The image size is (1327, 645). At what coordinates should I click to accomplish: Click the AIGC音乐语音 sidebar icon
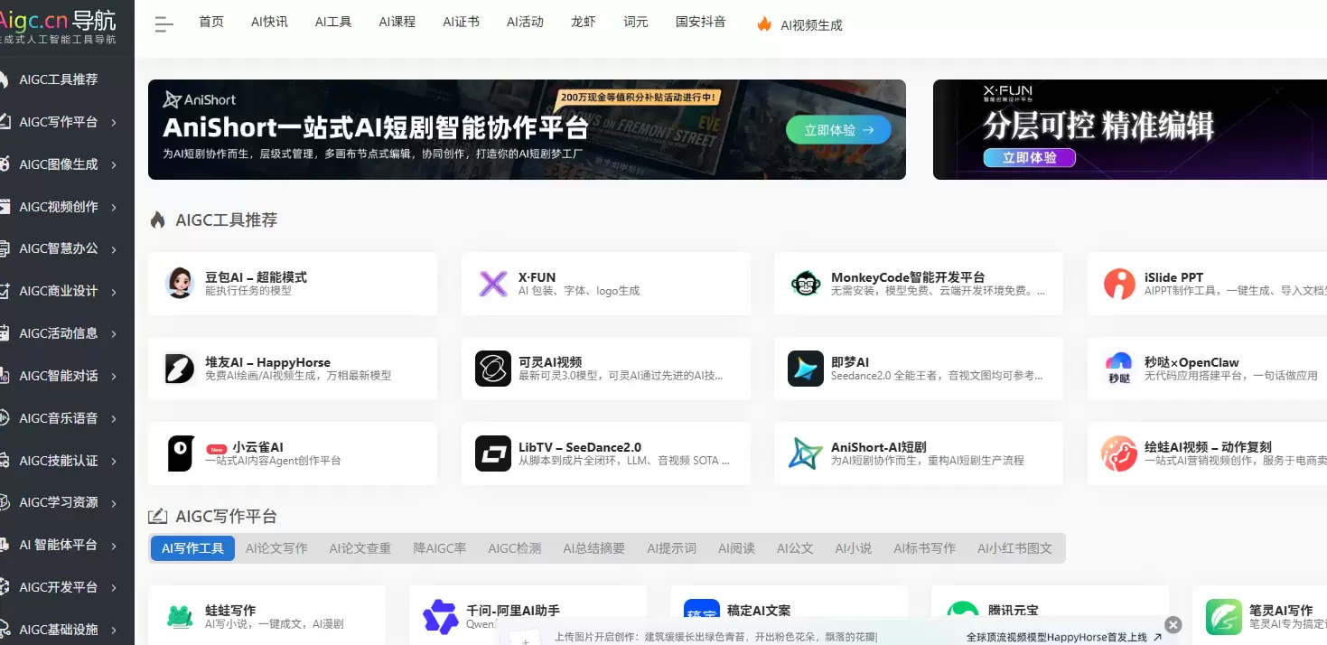coord(4,418)
